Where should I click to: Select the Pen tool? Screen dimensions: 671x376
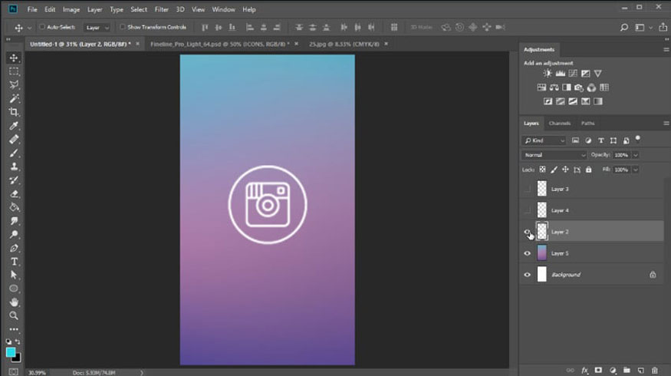14,249
